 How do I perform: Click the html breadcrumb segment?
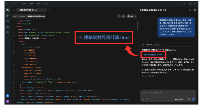15,16
